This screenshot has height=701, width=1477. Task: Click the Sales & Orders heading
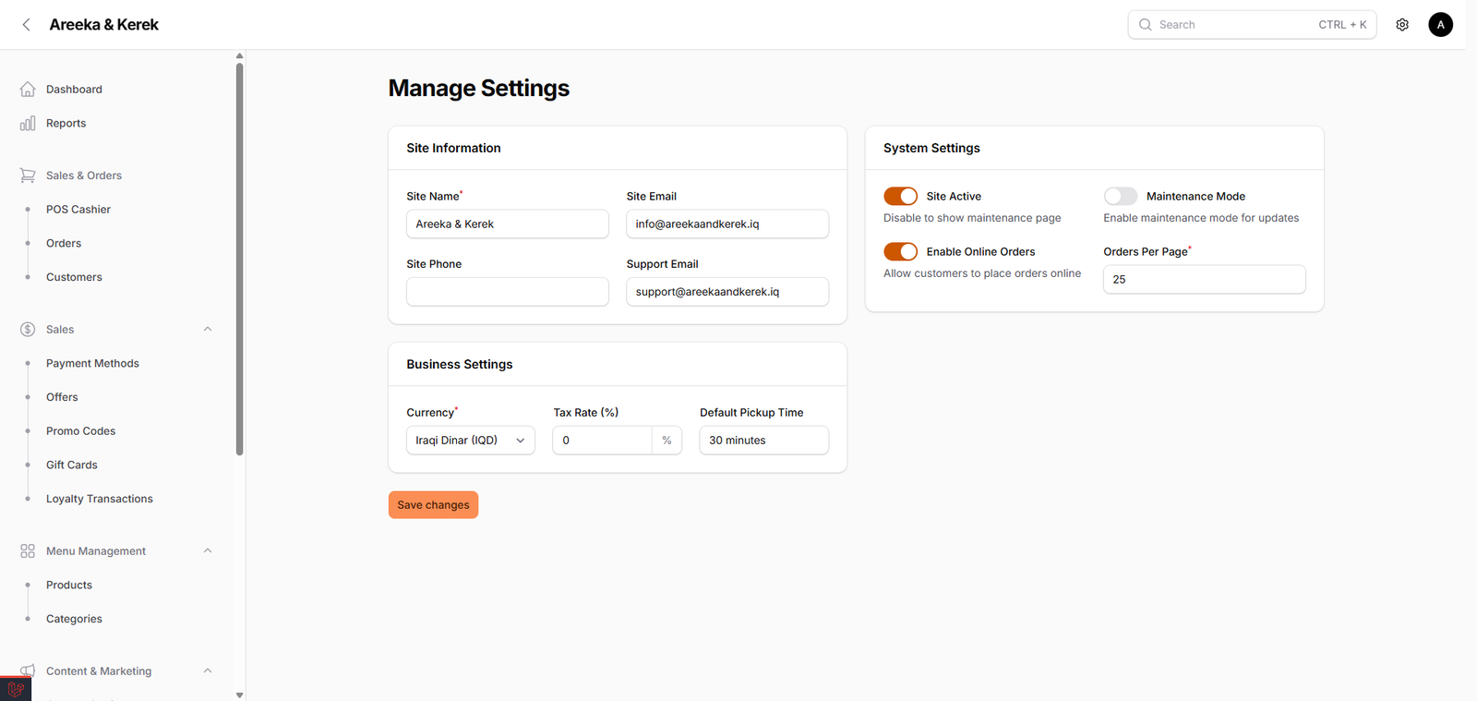click(x=84, y=175)
